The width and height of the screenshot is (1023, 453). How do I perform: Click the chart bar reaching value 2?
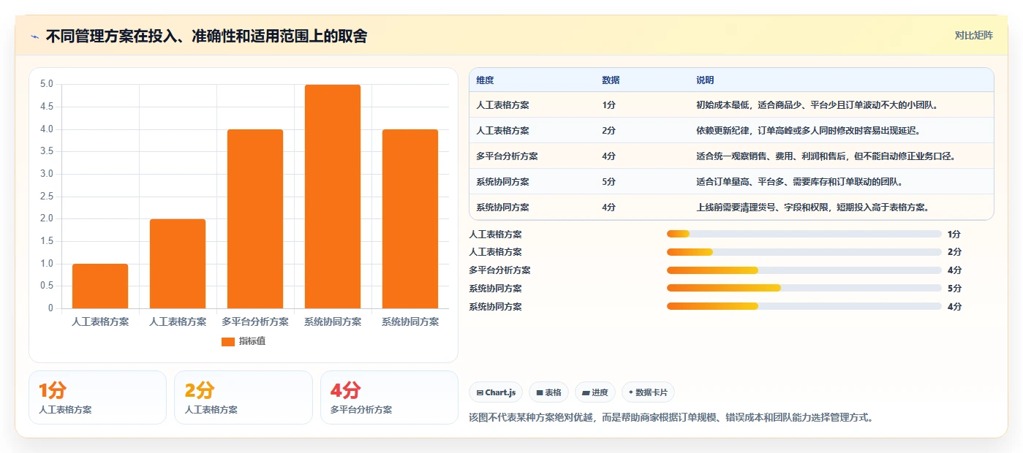178,264
